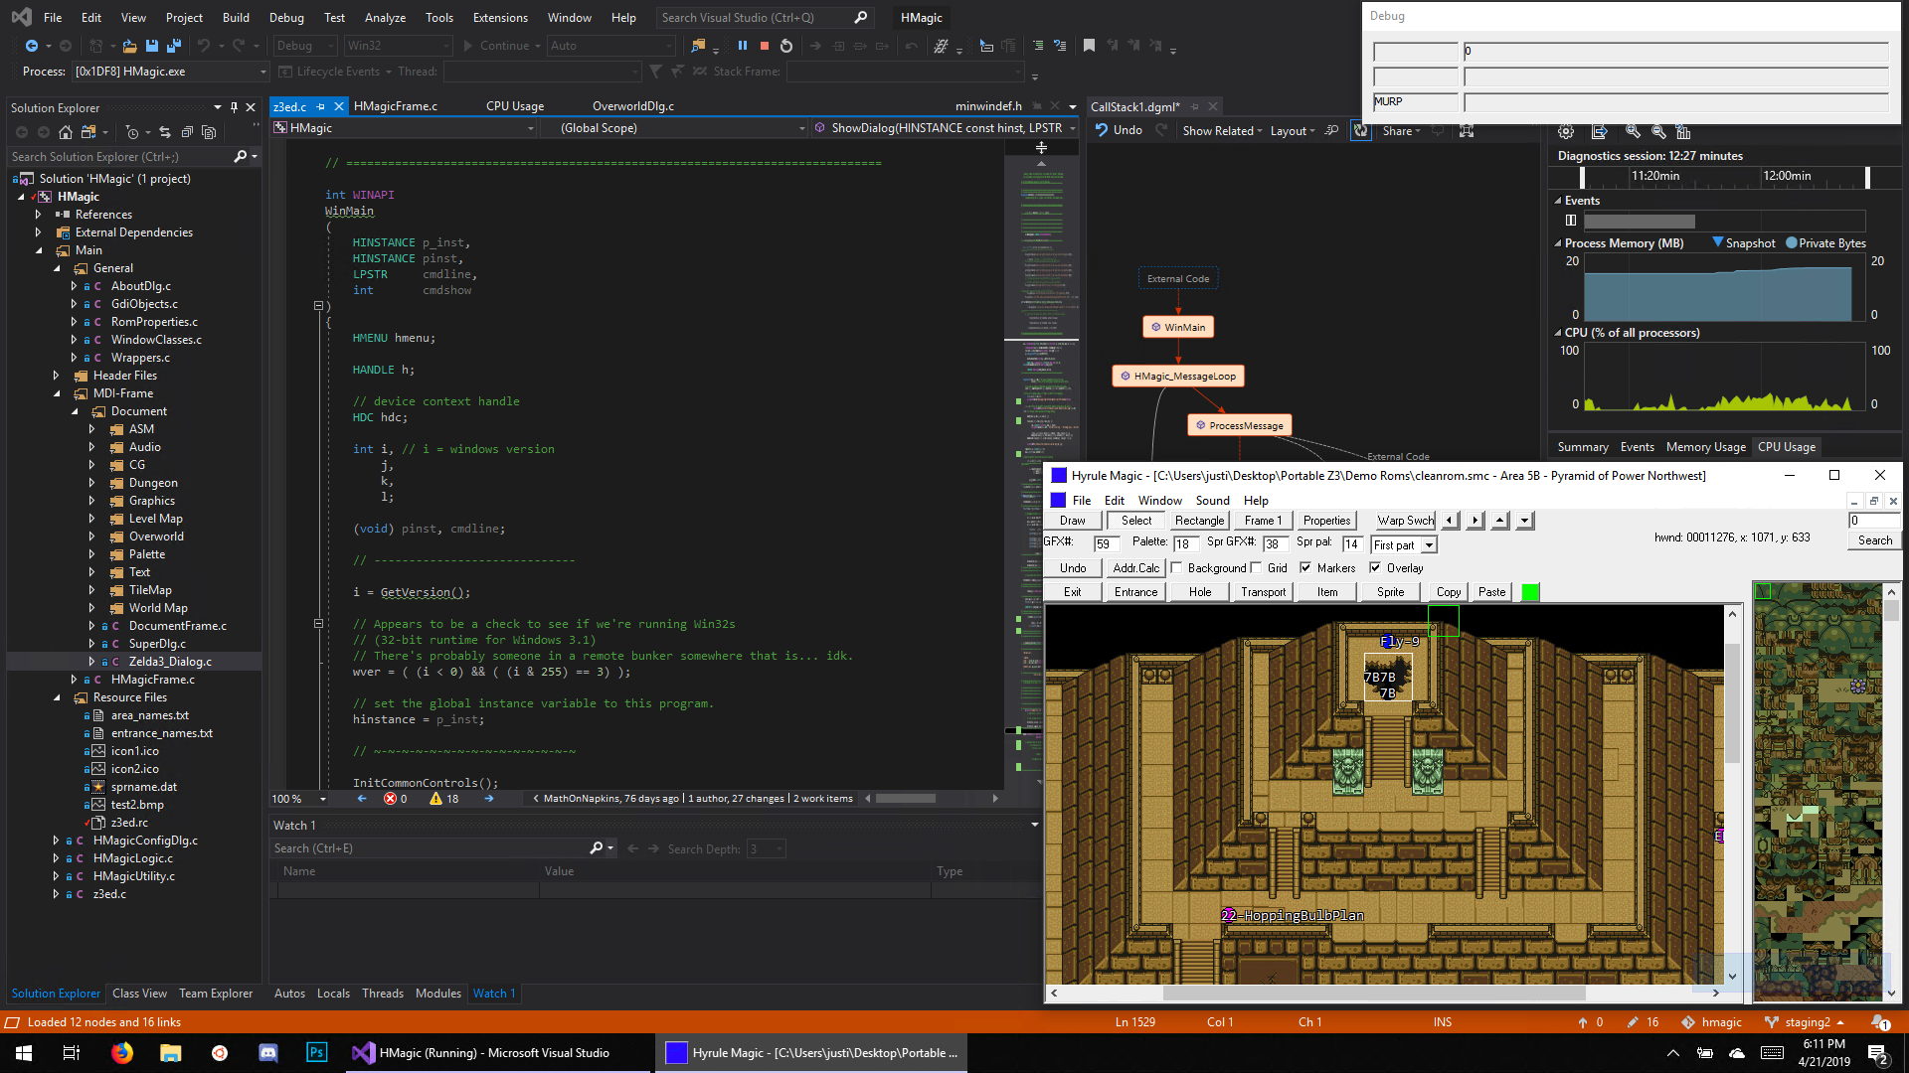The height and width of the screenshot is (1073, 1909).
Task: Select Zelda3_Dialog.c in Solution Explorer
Action: point(170,662)
